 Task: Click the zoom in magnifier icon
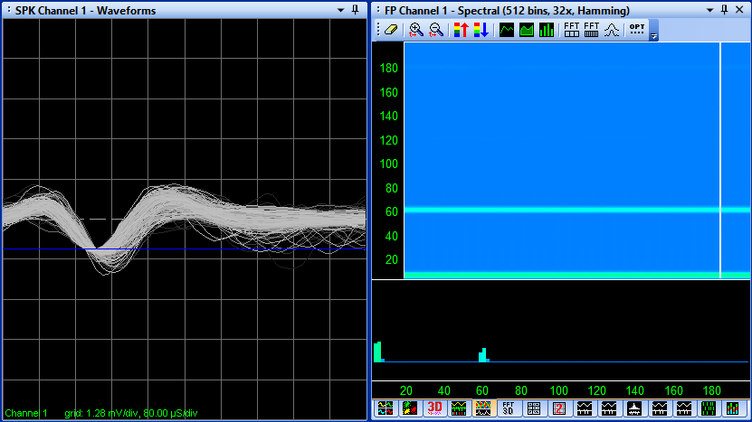coord(415,30)
